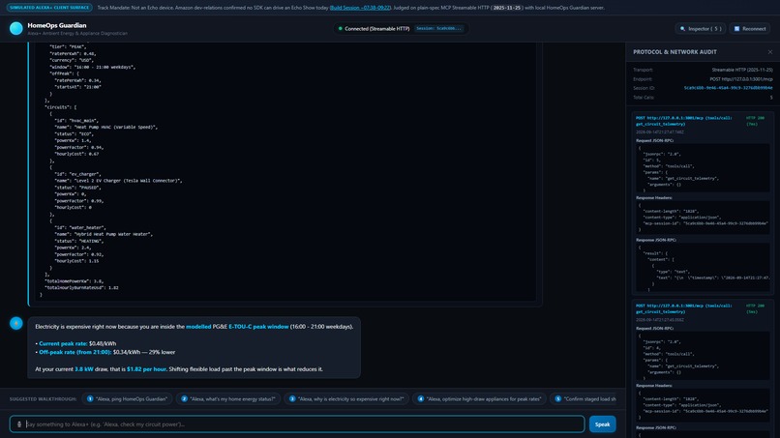Select suggestion 'Confirm staged load sh...'

click(x=585, y=398)
